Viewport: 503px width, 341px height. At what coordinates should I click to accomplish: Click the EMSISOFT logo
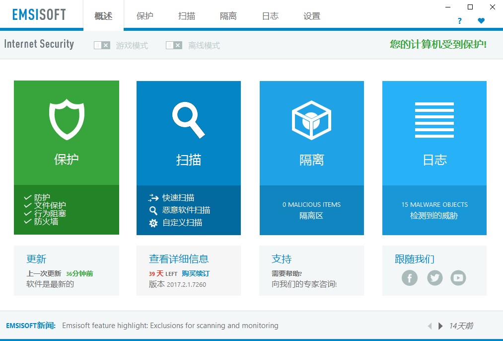pos(39,14)
